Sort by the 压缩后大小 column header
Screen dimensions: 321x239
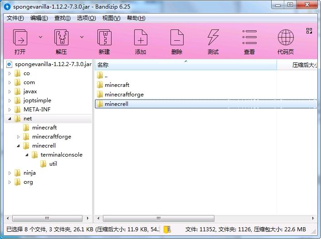click(x=297, y=65)
